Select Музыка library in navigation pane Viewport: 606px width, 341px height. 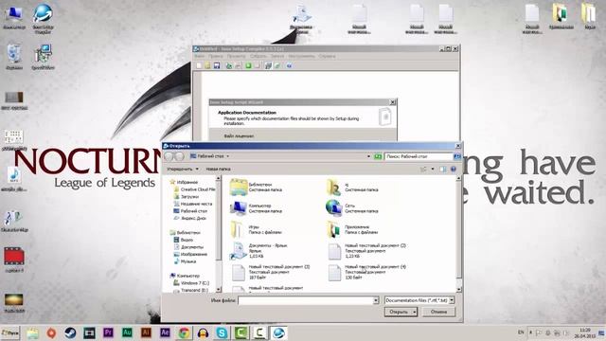[185, 261]
